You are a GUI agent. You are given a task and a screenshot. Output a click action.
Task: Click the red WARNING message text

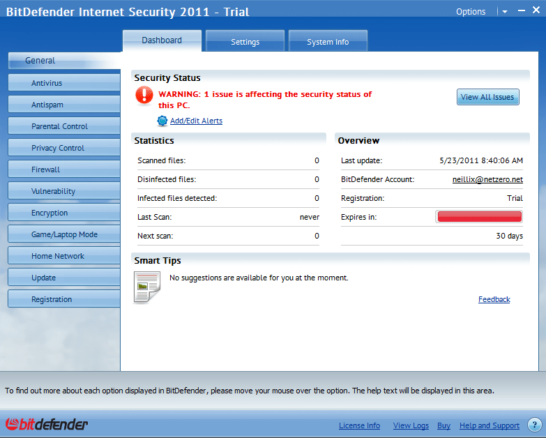(265, 100)
